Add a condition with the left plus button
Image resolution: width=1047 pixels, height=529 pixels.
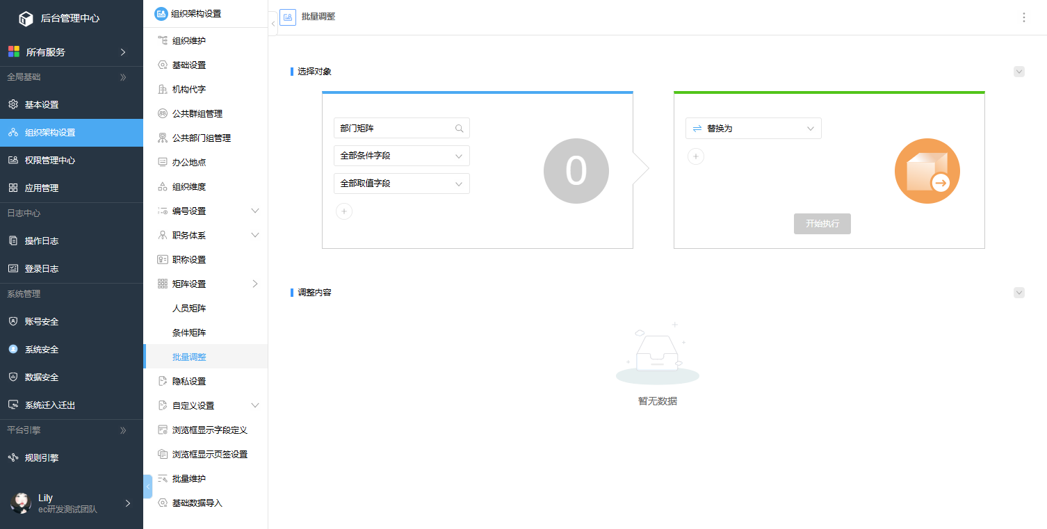tap(344, 211)
